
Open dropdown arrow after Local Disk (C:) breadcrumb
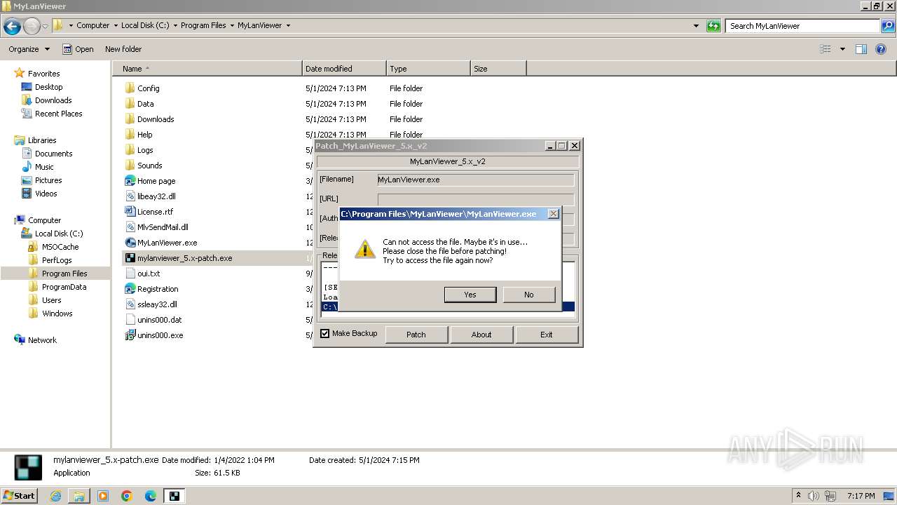(x=174, y=25)
